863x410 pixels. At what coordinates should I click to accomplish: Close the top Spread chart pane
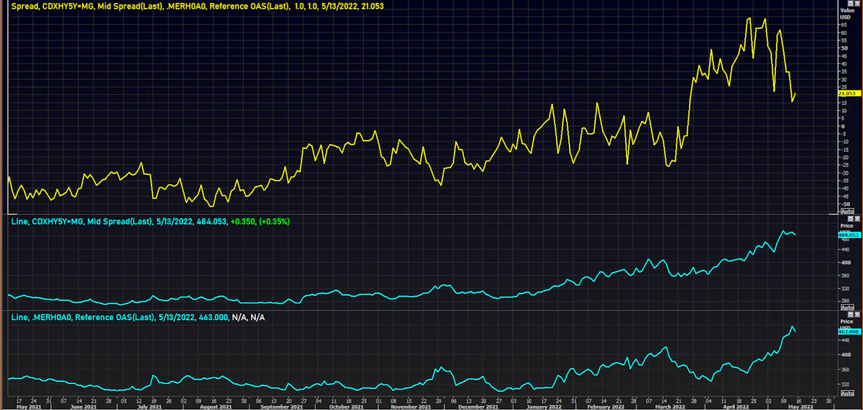point(857,4)
